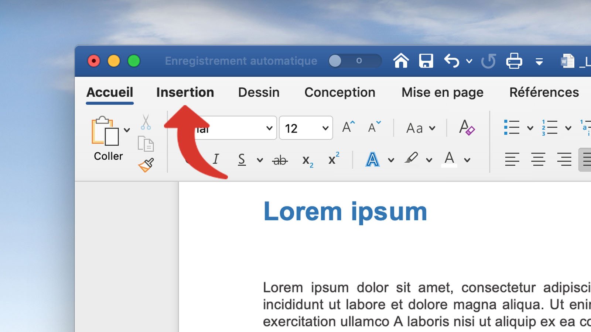Viewport: 591px width, 332px height.
Task: Apply subscript formatting
Action: tap(307, 160)
